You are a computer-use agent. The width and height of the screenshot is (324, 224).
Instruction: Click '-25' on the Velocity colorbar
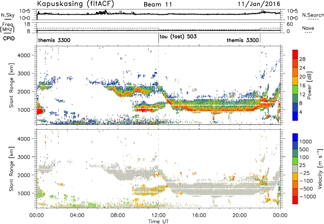304,173
